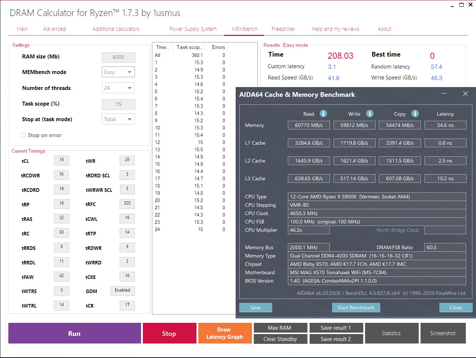This screenshot has height=358, width=476.
Task: Open Number of threads dropdown
Action: [118, 88]
